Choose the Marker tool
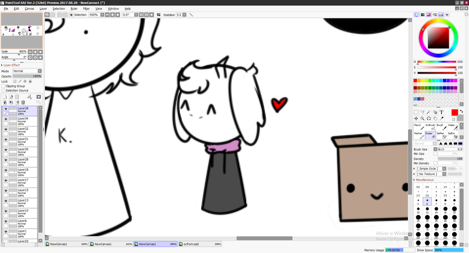Image resolution: width=469 pixels, height=253 pixels. tap(419, 135)
